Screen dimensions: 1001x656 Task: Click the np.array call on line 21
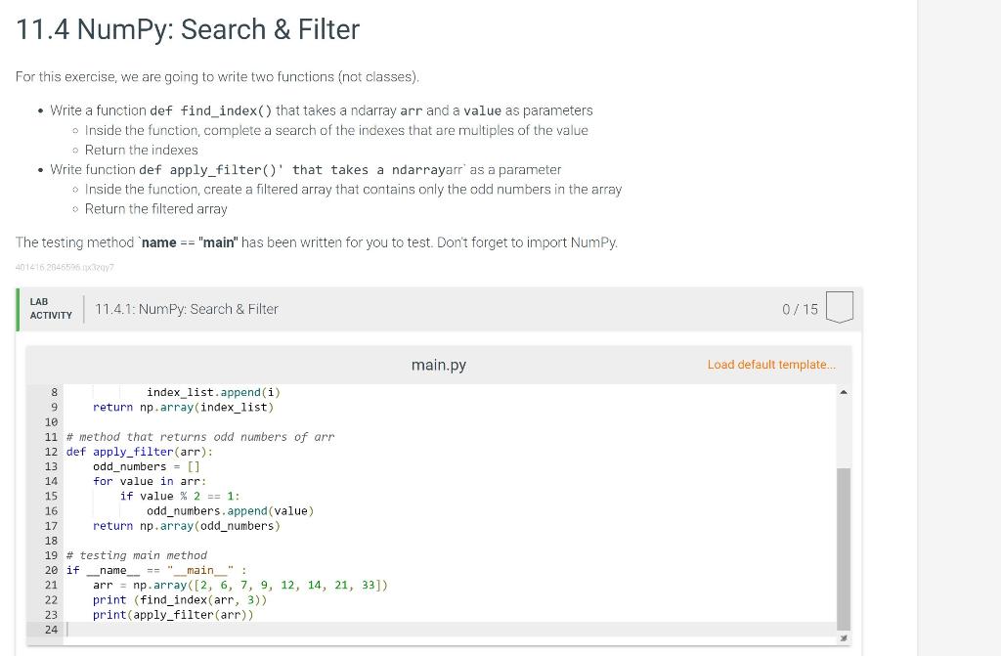click(x=163, y=585)
